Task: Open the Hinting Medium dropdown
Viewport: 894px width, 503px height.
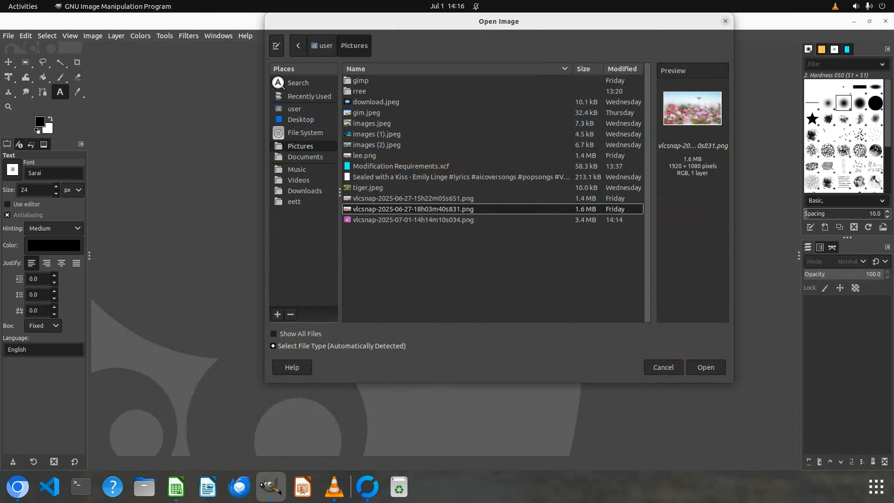Action: coord(54,229)
